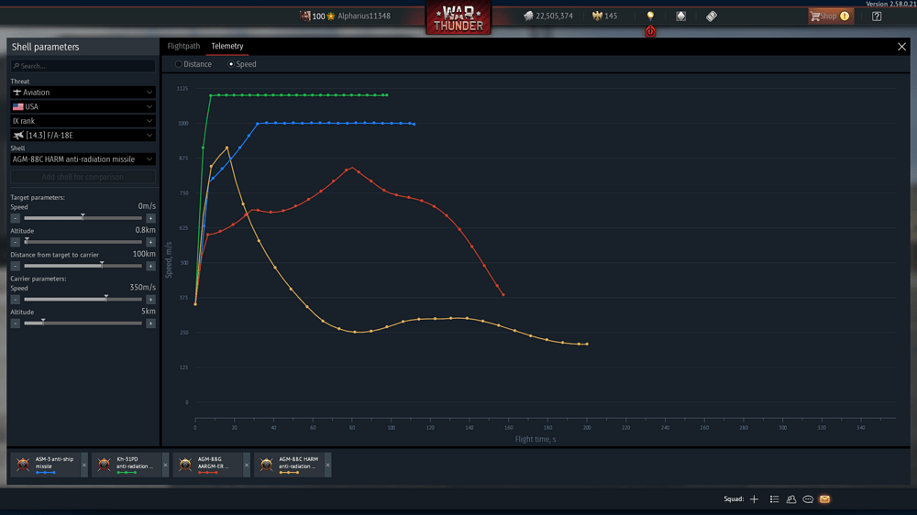Increase target Speed with plus button

click(150, 218)
